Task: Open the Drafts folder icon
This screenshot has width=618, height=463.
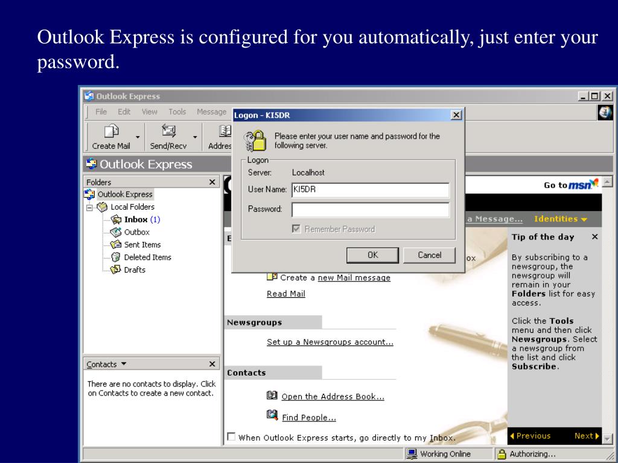Action: pos(115,269)
